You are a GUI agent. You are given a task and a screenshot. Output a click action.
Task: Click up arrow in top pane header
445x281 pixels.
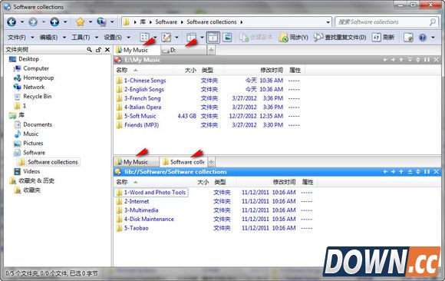tap(401, 60)
